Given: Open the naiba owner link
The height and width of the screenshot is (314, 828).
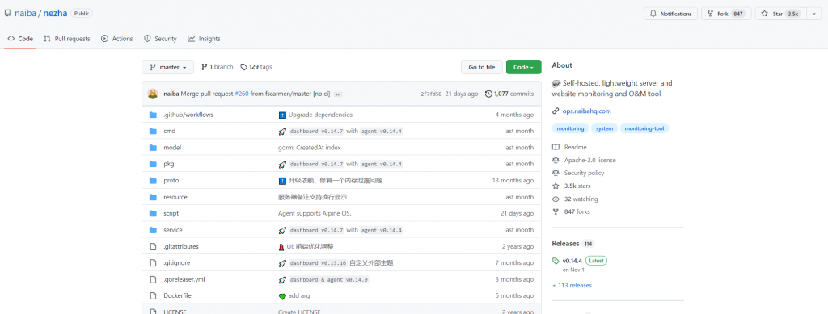Looking at the screenshot, I should 25,13.
